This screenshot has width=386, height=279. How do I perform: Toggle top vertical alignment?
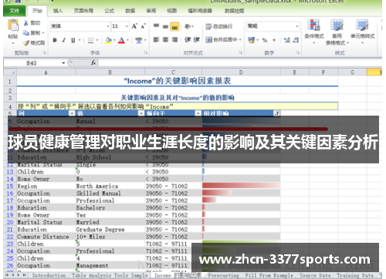point(156,26)
